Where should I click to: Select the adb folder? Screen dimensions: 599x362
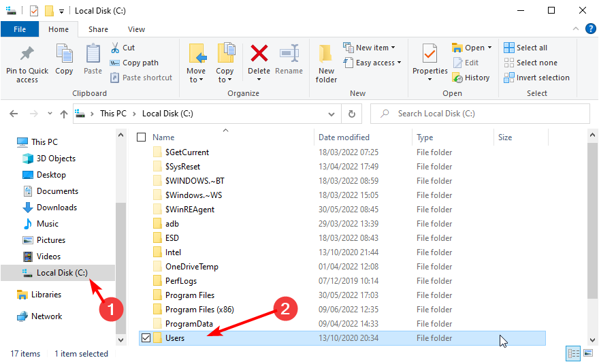172,224
